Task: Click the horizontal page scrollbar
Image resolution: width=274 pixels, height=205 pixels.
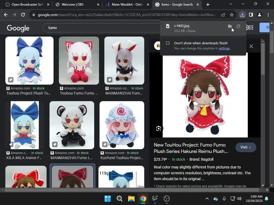Action: coord(131,190)
